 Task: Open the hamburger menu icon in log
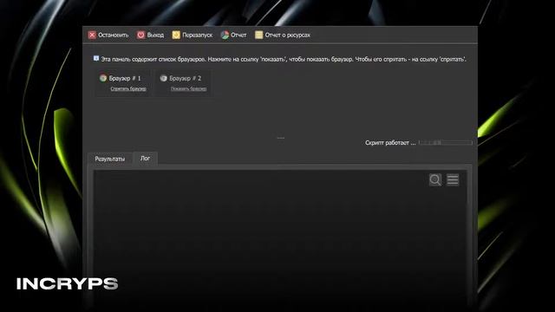(x=453, y=179)
